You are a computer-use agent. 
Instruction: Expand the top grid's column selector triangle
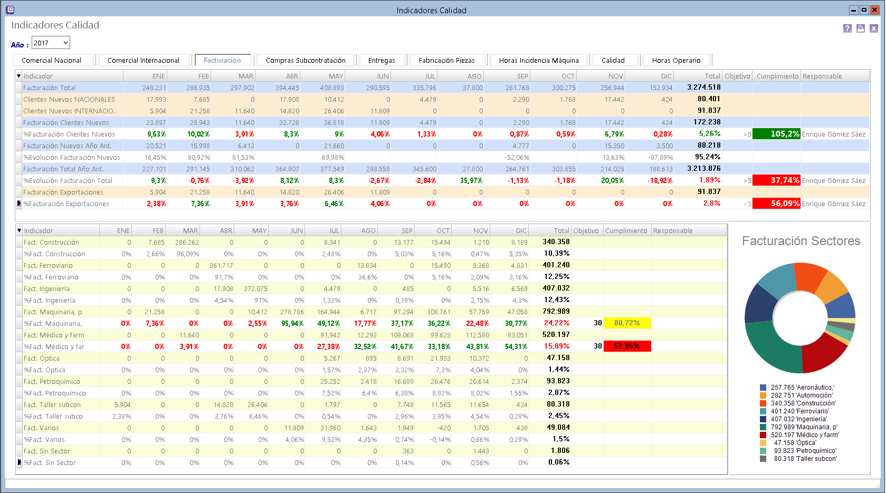[19, 76]
